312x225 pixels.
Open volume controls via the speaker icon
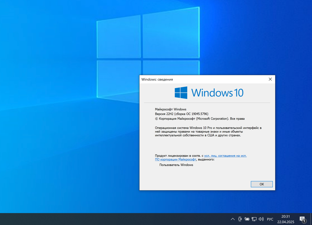tap(261, 219)
